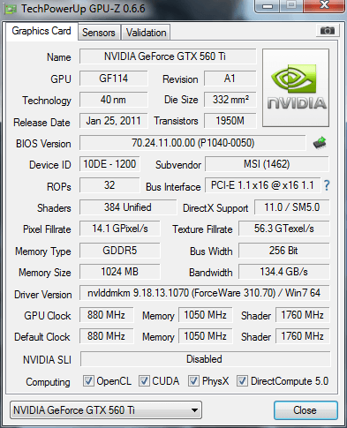Toggle the PhysX checkbox

click(193, 380)
